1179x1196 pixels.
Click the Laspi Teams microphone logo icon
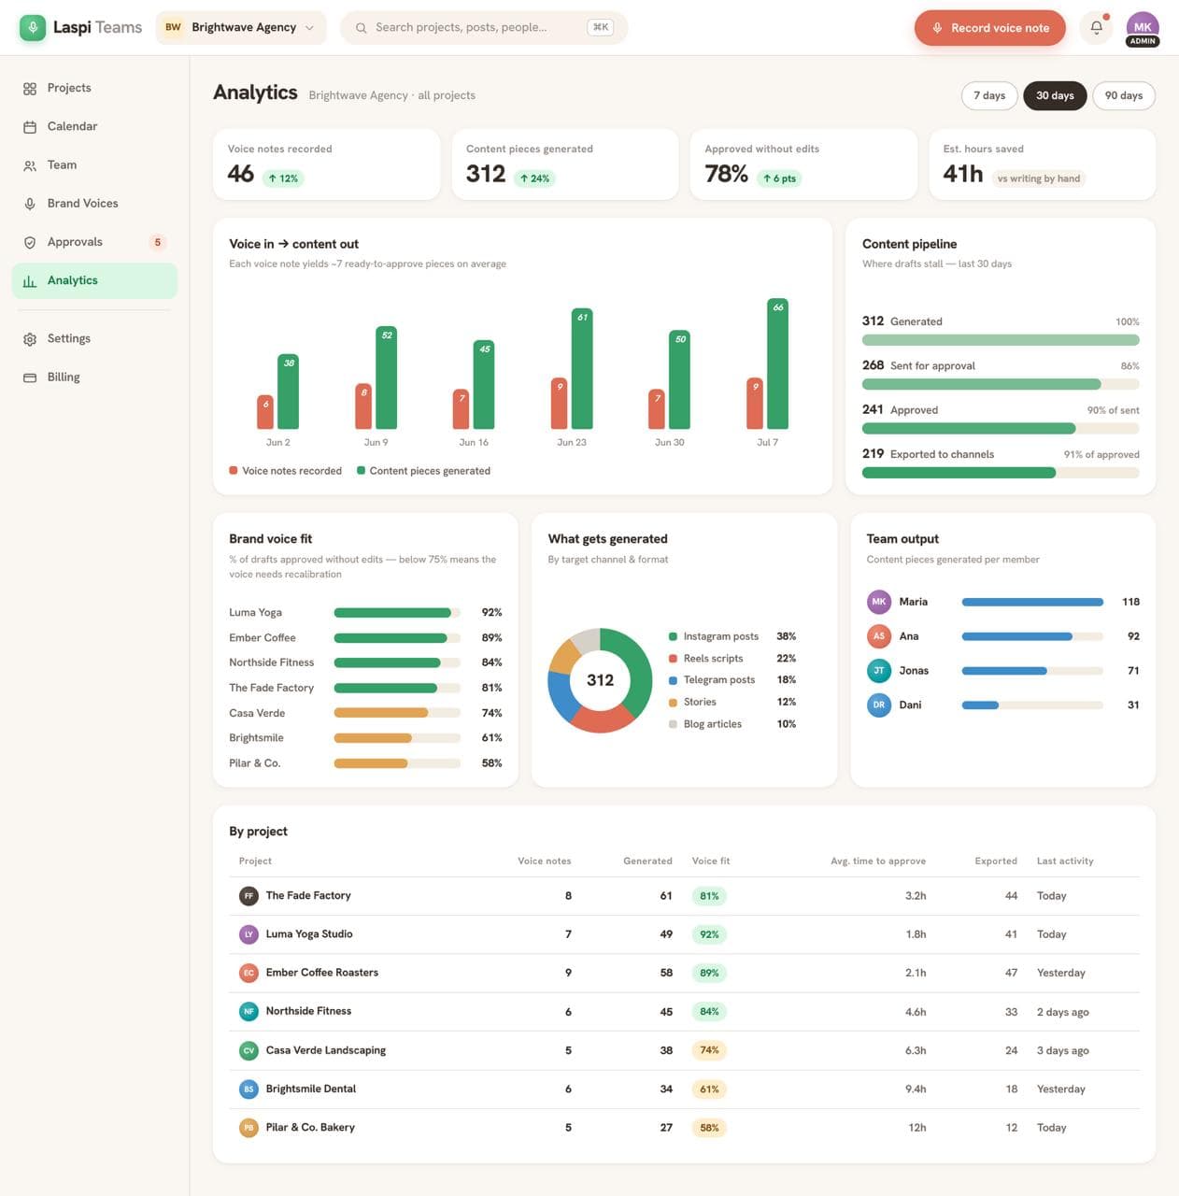[33, 27]
